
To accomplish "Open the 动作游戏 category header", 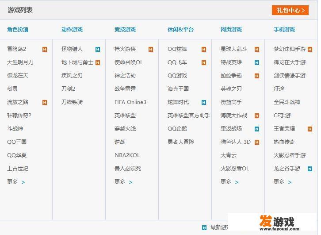I will [72, 30].
